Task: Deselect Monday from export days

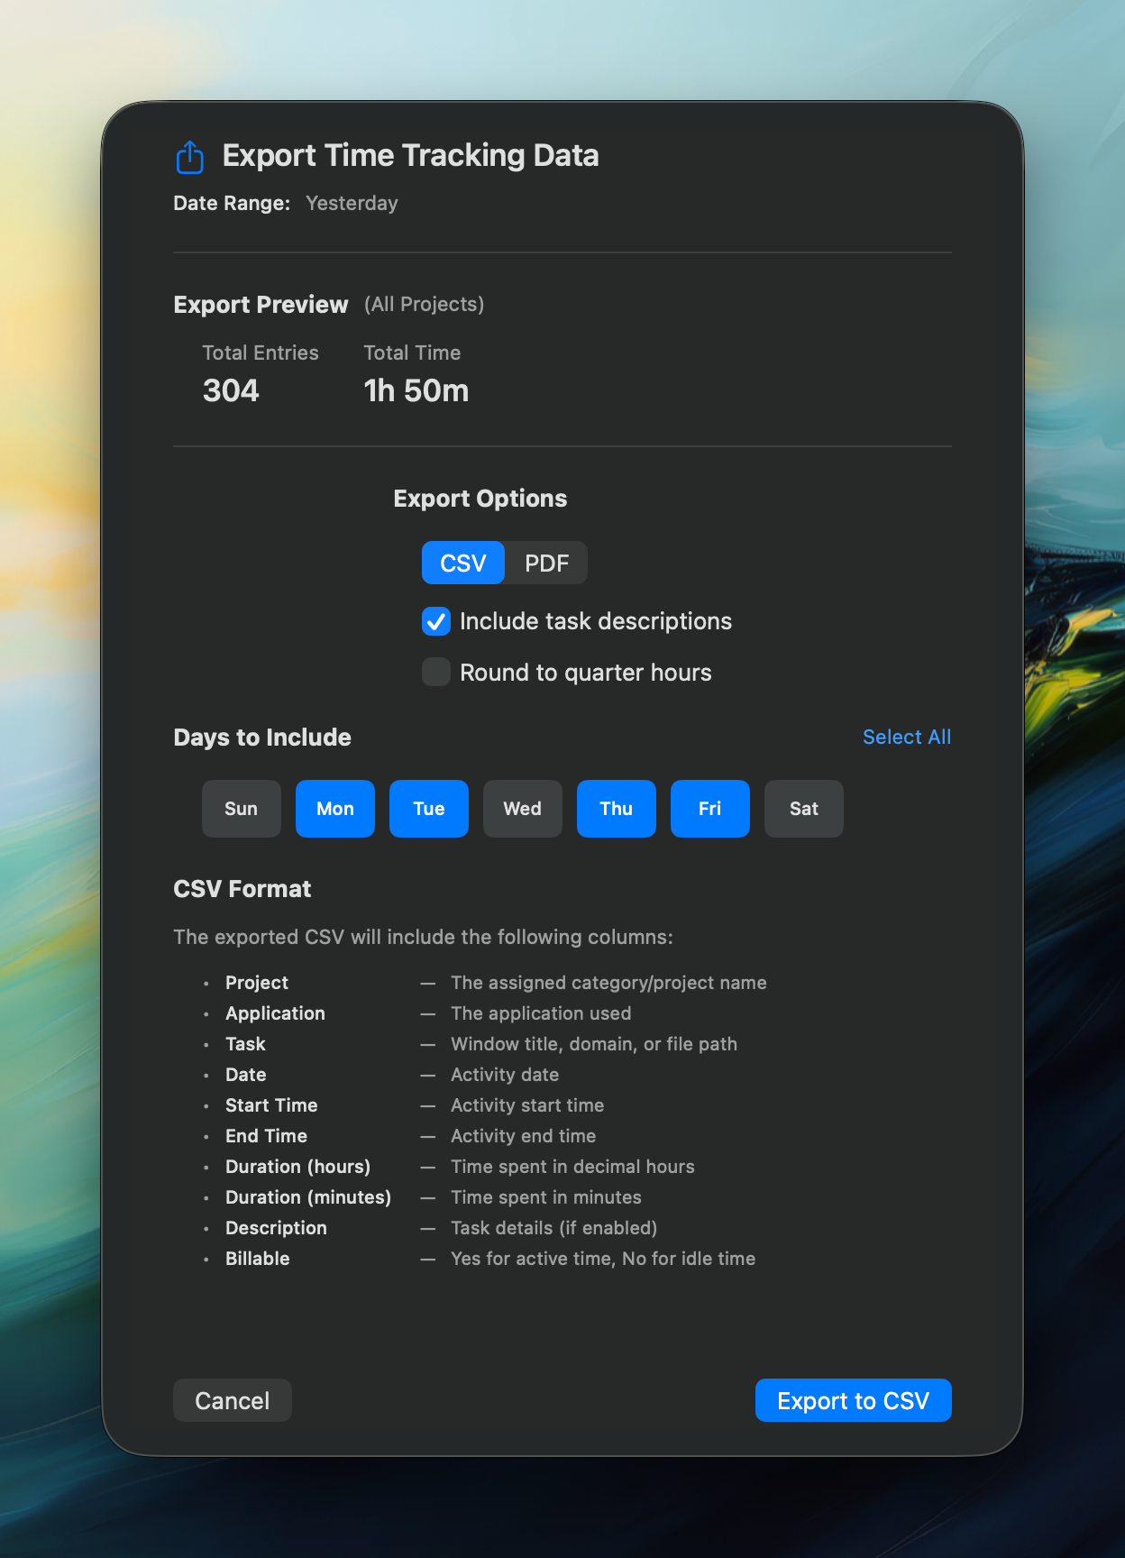Action: [335, 809]
